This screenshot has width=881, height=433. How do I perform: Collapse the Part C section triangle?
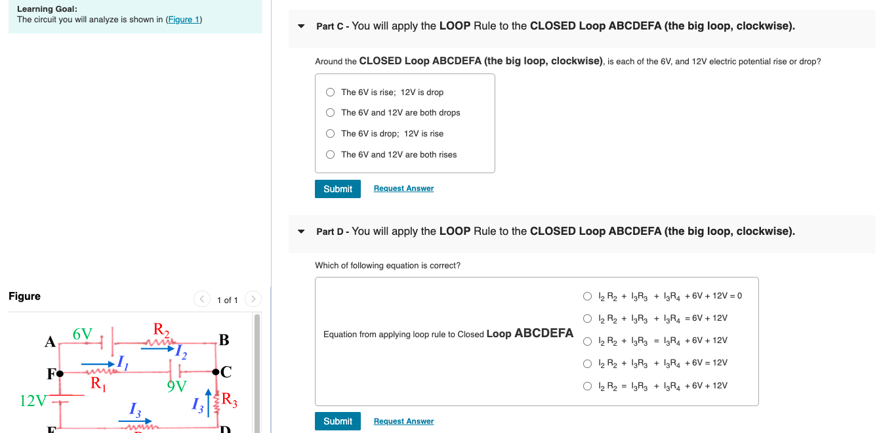pyautogui.click(x=301, y=26)
